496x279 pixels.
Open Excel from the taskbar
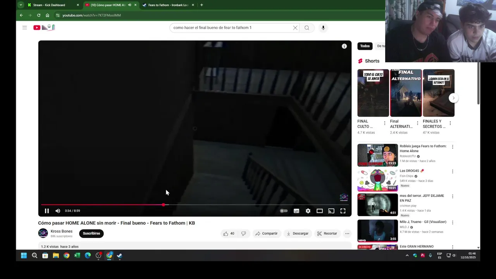coord(77,255)
